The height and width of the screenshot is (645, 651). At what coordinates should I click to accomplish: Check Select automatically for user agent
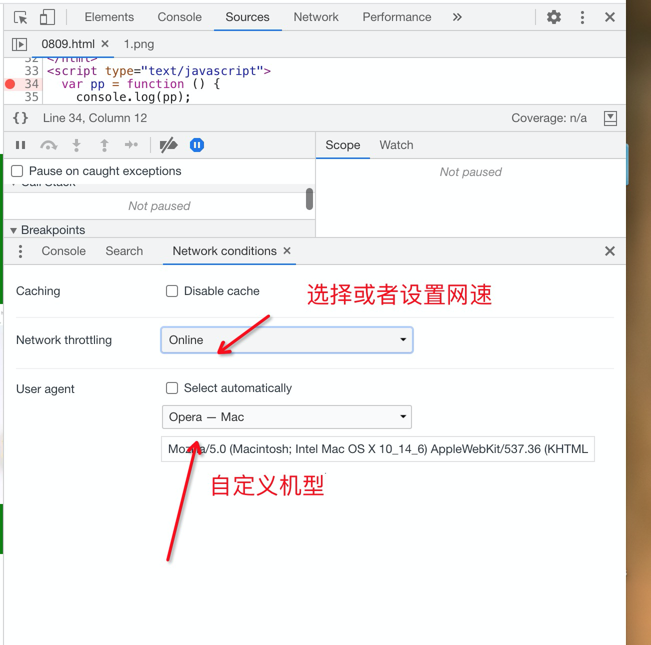tap(172, 388)
